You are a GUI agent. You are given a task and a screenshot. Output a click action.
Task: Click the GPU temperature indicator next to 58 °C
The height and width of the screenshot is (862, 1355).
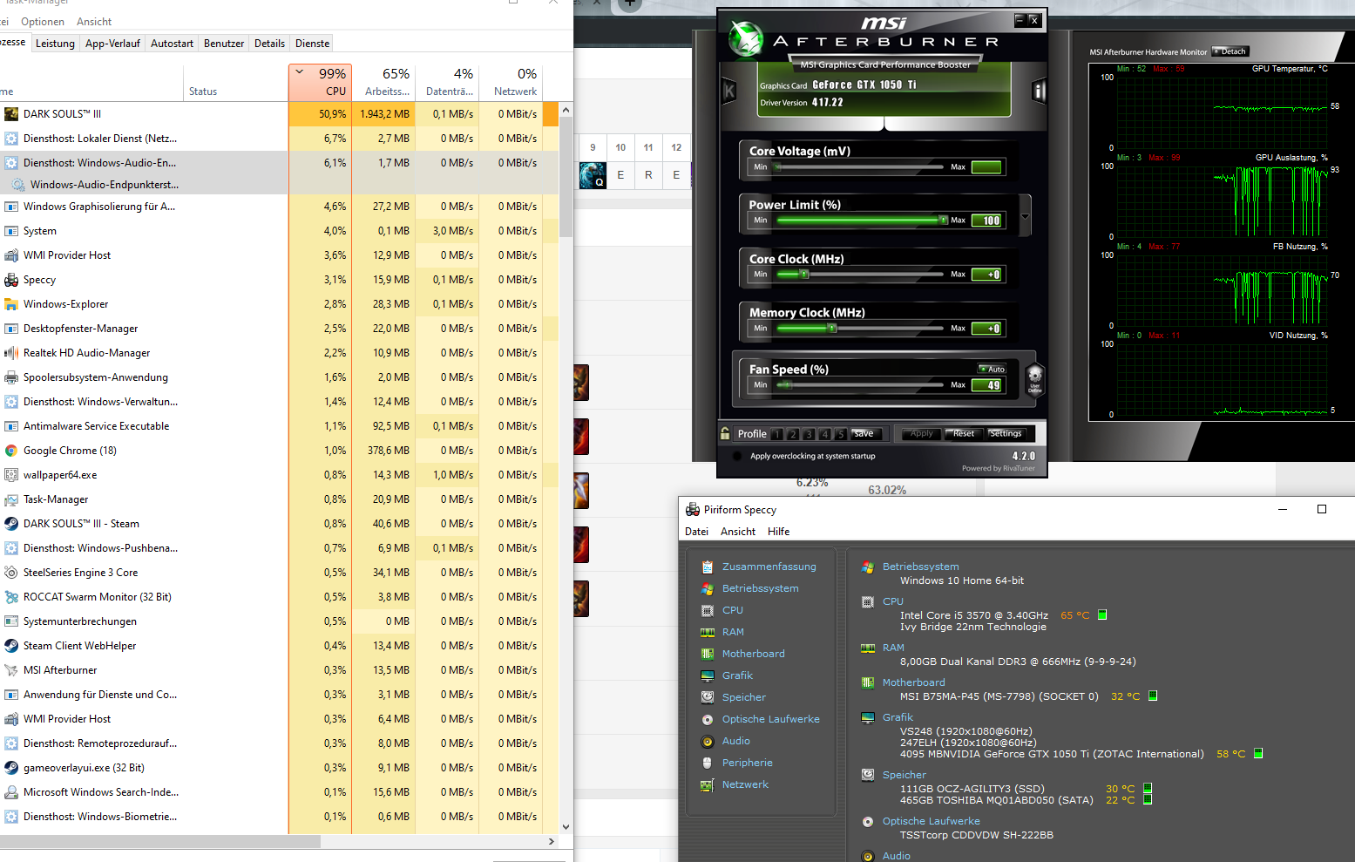click(x=1258, y=754)
